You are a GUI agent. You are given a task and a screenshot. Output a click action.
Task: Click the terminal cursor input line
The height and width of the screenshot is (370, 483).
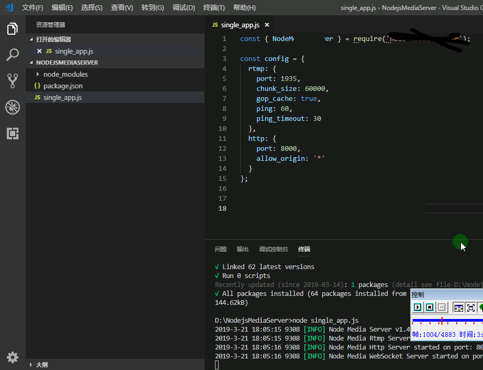pyautogui.click(x=217, y=365)
